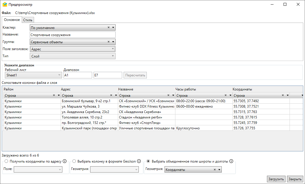305x184 pixels.
Task: Clear the Группа field with its x icon
Action: (x=108, y=42)
